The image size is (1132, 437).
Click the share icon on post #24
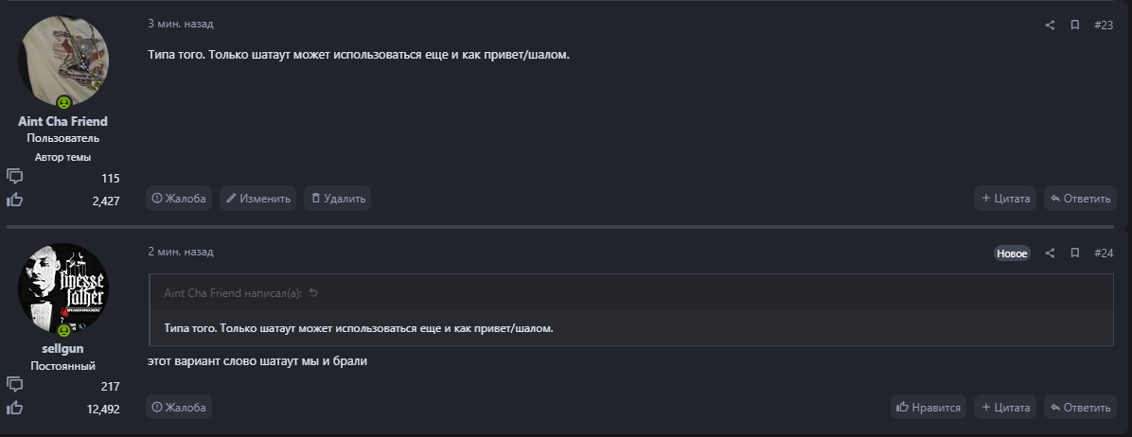click(1050, 253)
